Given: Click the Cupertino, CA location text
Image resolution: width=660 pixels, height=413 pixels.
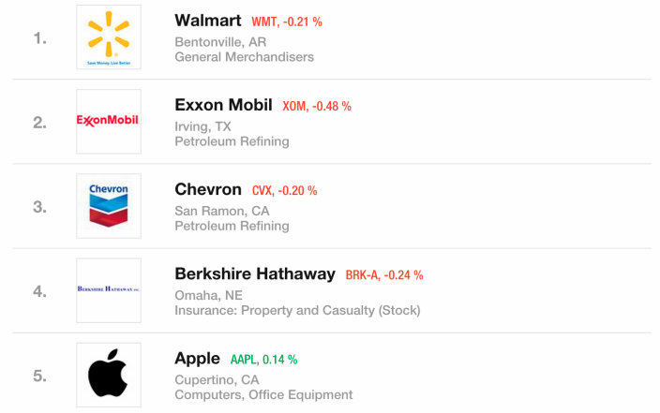Looking at the screenshot, I should (x=217, y=379).
